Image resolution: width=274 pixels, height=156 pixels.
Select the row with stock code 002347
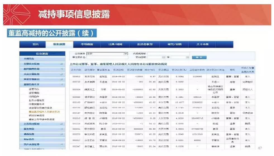[x=162, y=146]
